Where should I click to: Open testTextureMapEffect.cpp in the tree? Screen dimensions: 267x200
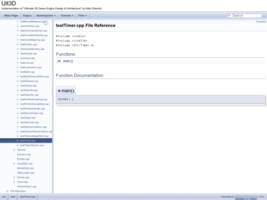[x=35, y=136]
